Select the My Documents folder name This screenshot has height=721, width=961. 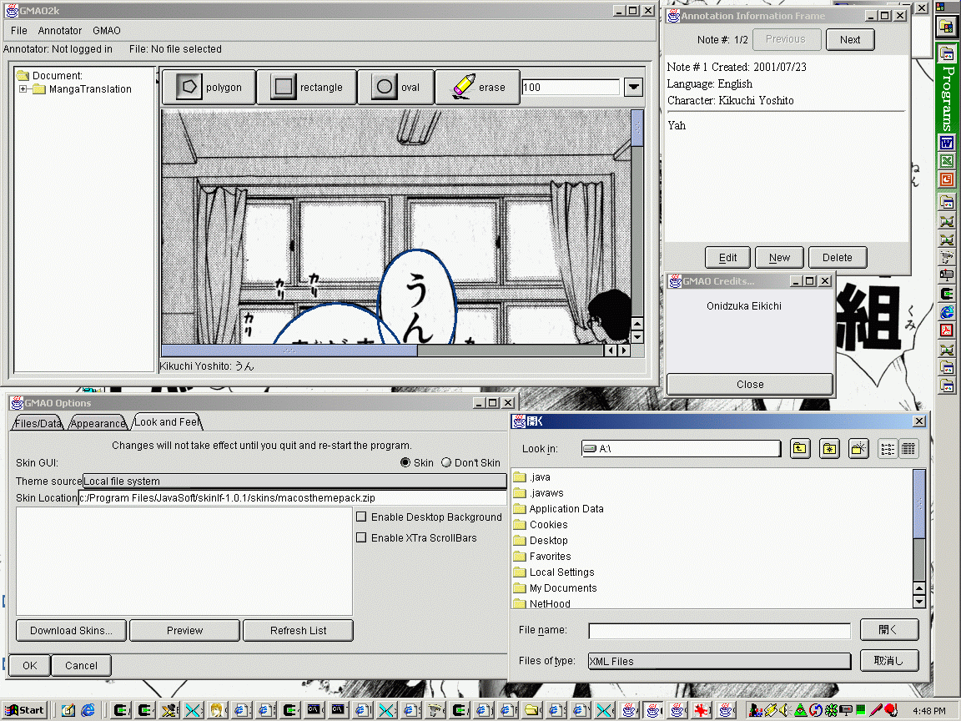coord(562,588)
